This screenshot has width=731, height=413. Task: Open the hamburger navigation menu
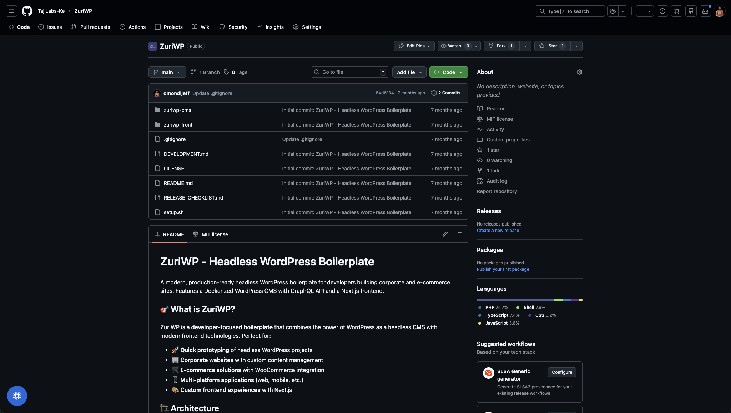(11, 11)
